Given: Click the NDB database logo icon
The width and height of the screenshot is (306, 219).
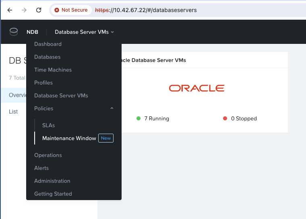Looking at the screenshot, I should (14, 32).
